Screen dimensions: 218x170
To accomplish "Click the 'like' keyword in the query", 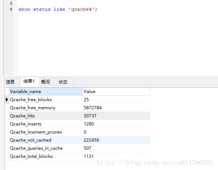I will (59, 9).
